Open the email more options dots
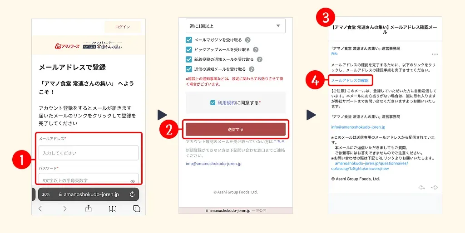Screen dimensions: 465x233 click(435, 54)
